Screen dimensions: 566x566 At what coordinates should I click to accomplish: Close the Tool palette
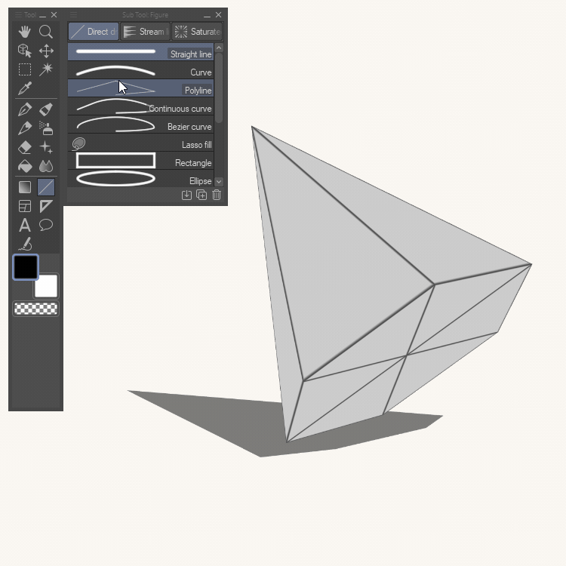pyautogui.click(x=54, y=15)
